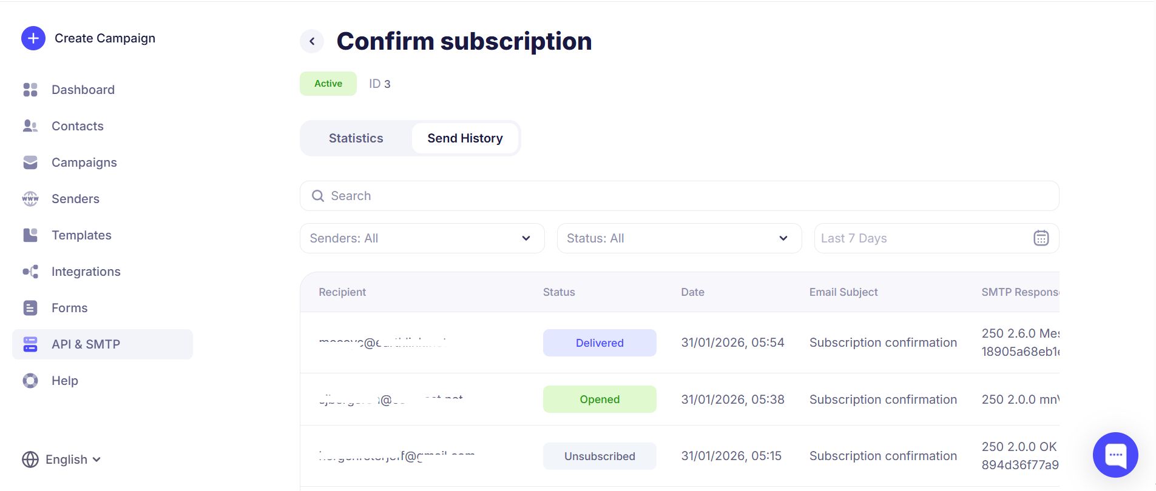The height and width of the screenshot is (491, 1156).
Task: Navigate to Templates in sidebar
Action: [81, 235]
